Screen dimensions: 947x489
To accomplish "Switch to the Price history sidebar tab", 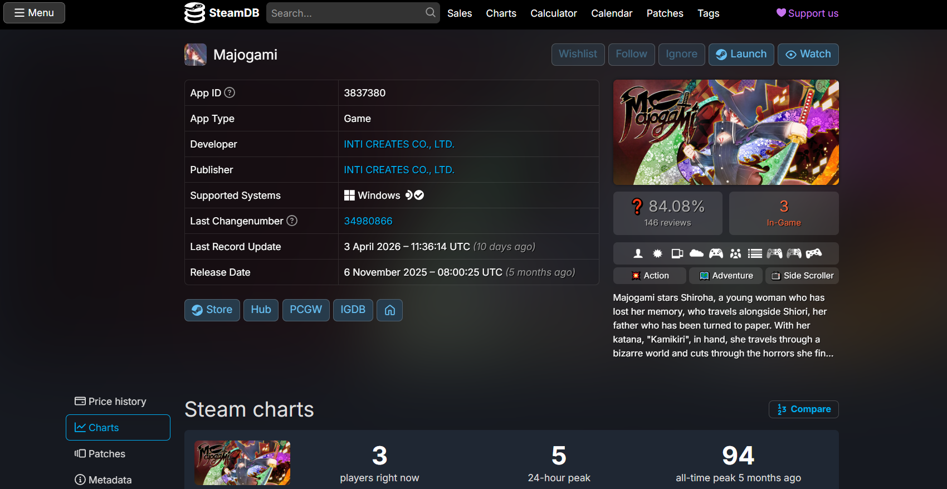I will pos(118,402).
